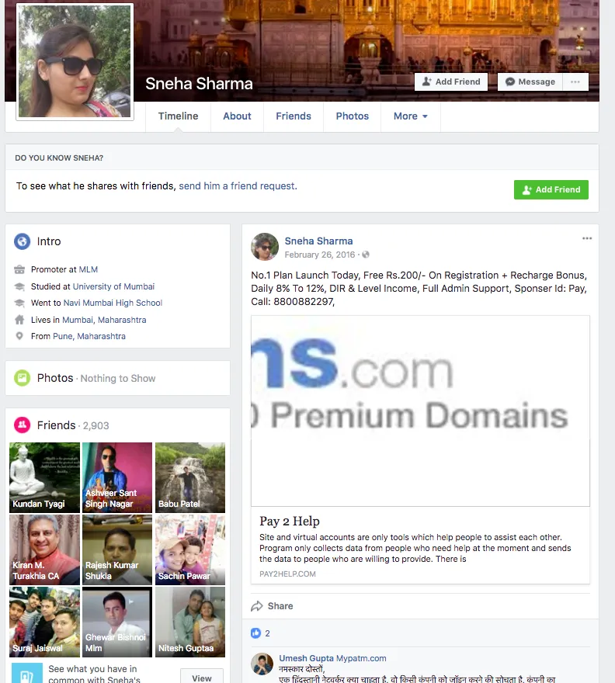Click the home icon beside Lives in
This screenshot has width=615, height=683.
pyautogui.click(x=19, y=320)
